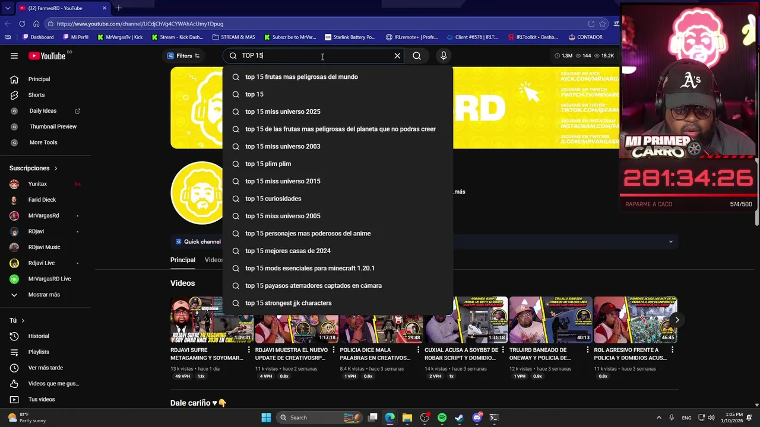Click the taskbar Search box
The image size is (760, 427).
pyautogui.click(x=318, y=418)
